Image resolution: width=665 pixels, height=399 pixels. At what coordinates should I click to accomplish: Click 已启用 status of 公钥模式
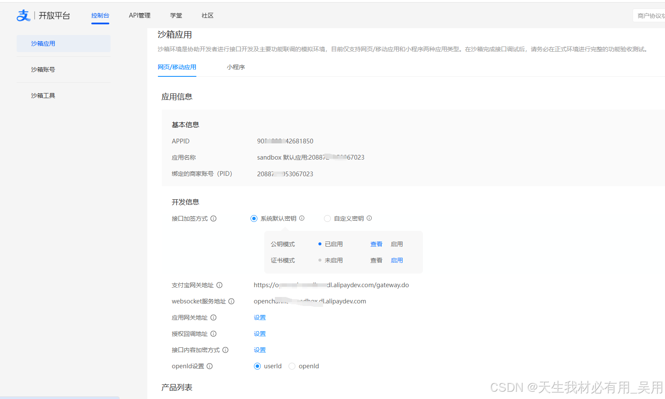[x=334, y=244]
